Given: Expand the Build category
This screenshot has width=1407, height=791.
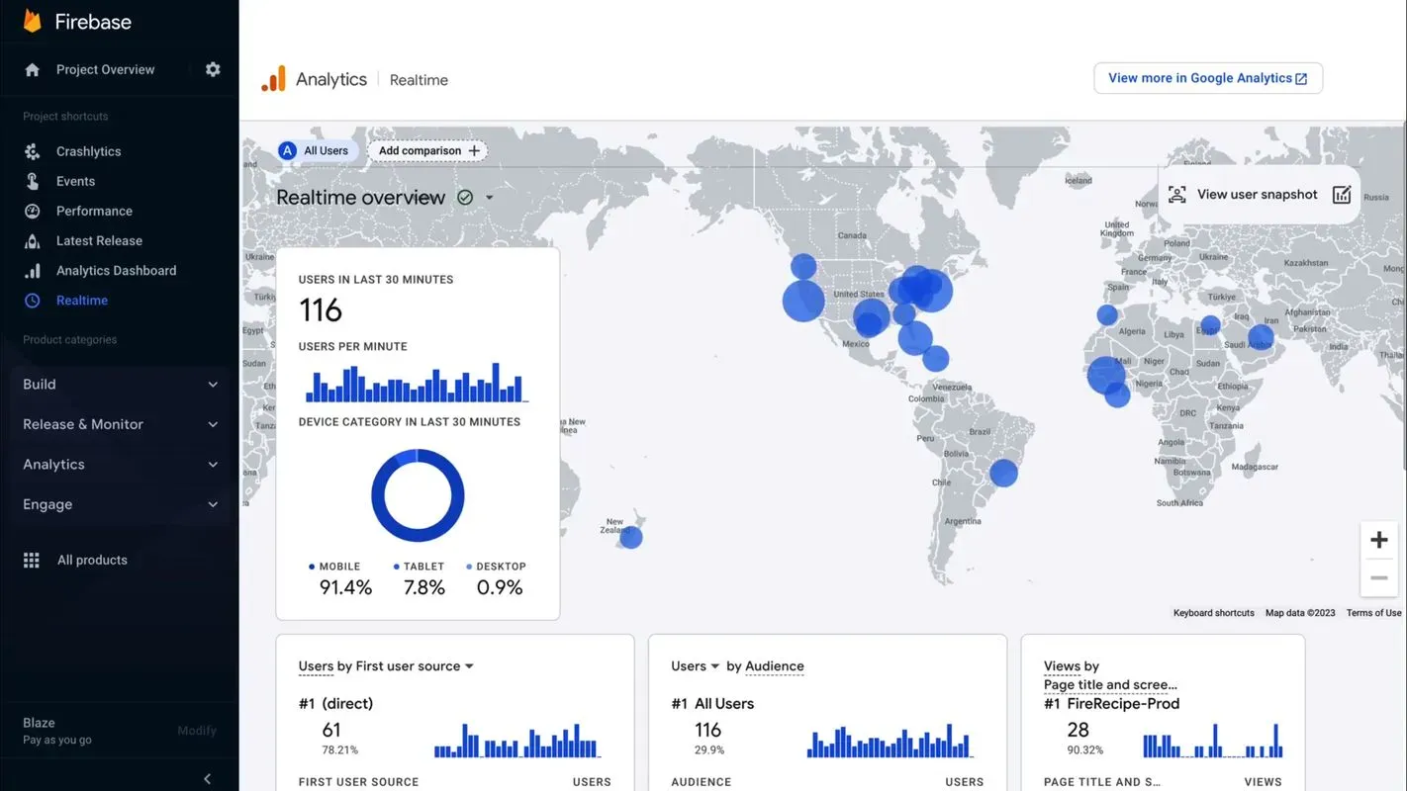Looking at the screenshot, I should [120, 385].
